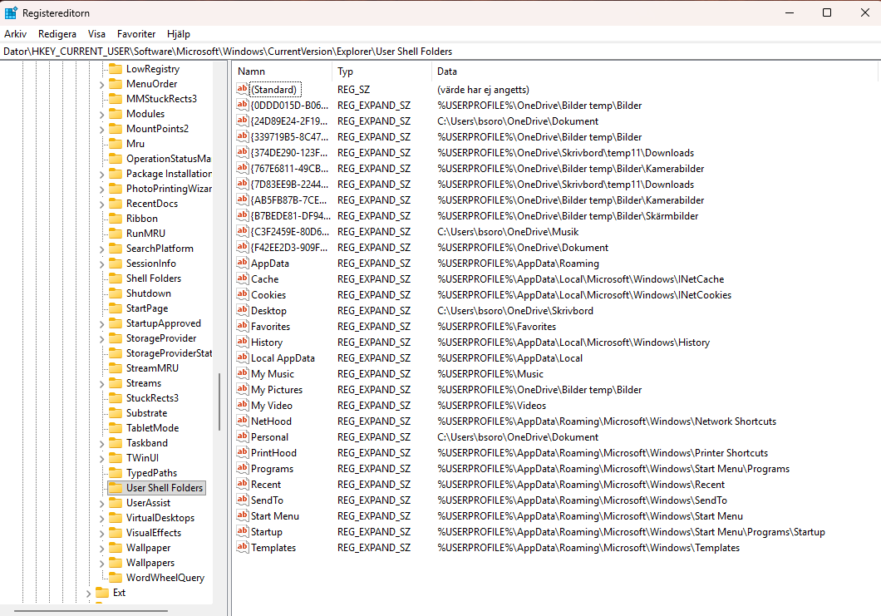Click the Registry Editor app icon in title bar
The height and width of the screenshot is (616, 881).
pyautogui.click(x=11, y=13)
